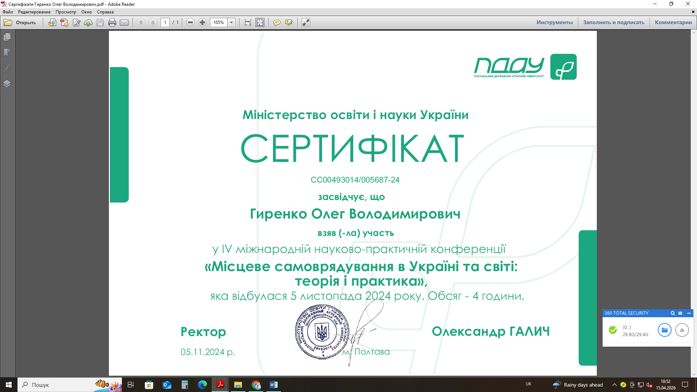Open the attachments paperclip panel
The width and height of the screenshot is (697, 392).
point(7,68)
